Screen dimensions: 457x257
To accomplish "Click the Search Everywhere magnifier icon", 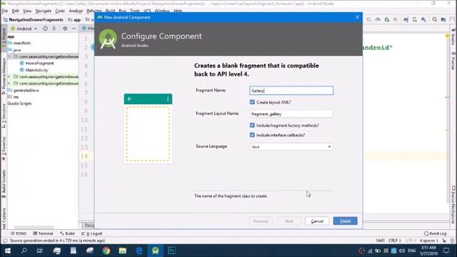I will coord(435,19).
